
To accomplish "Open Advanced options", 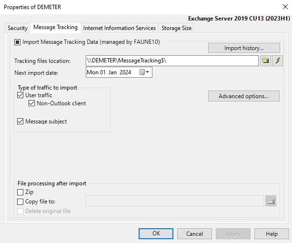I will 244,96.
